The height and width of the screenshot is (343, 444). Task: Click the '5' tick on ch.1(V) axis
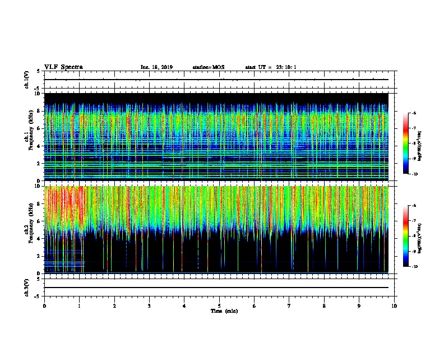pos(39,71)
